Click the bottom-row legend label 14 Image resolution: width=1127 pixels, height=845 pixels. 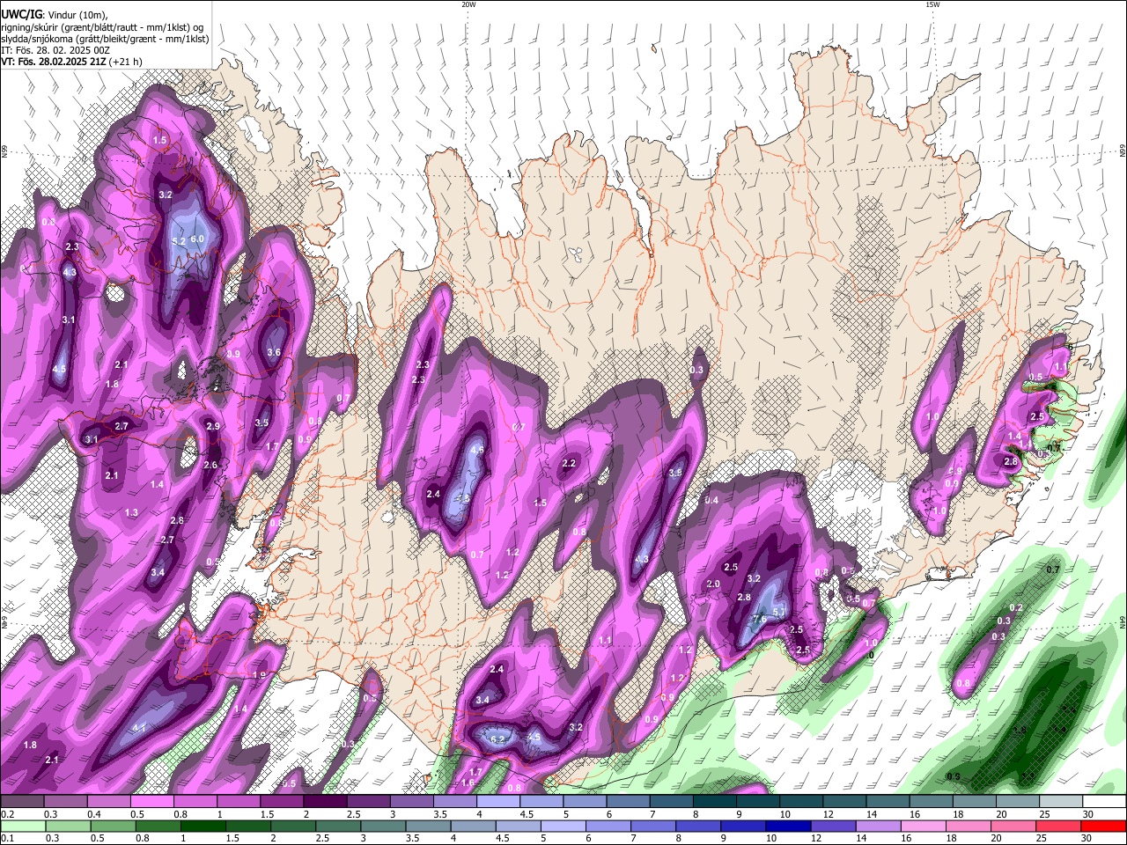pyautogui.click(x=861, y=838)
